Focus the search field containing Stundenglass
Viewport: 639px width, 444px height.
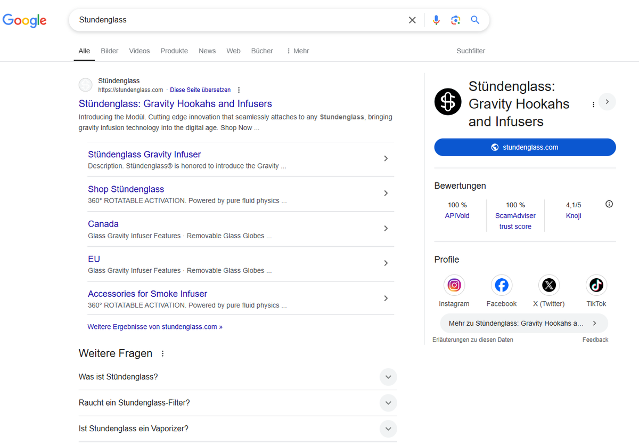point(240,20)
